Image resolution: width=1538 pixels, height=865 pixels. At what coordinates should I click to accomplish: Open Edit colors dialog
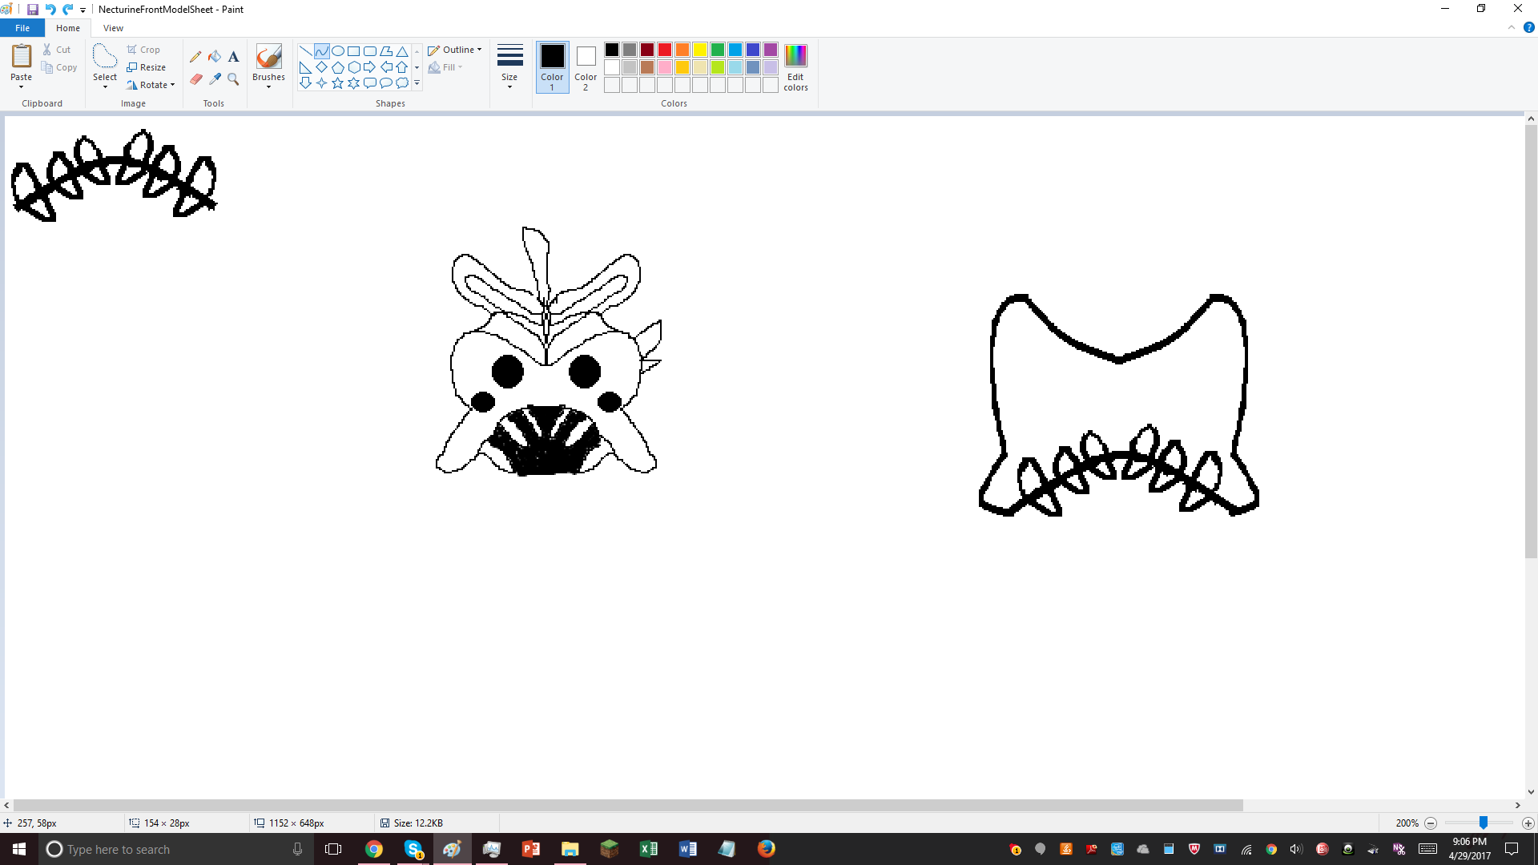[795, 67]
